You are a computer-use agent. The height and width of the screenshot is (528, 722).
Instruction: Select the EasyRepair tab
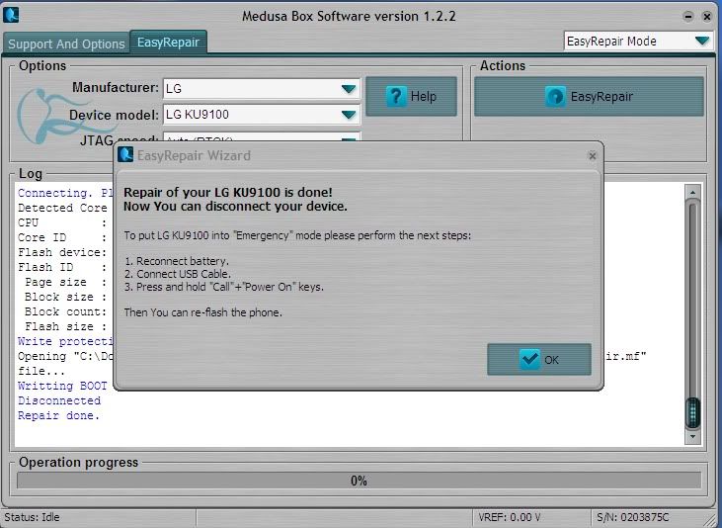coord(168,42)
